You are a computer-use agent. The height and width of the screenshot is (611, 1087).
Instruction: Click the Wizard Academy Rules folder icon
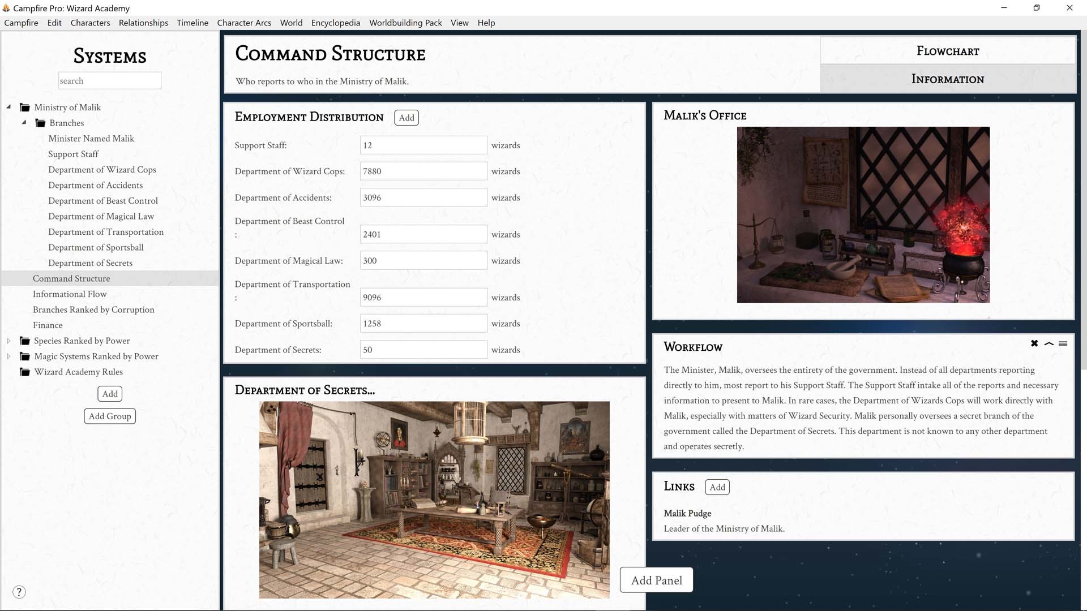pyautogui.click(x=25, y=372)
